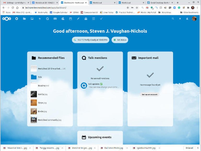The height and width of the screenshot is (151, 201).
Task: Open the Linux Today bookmark
Action: (107, 13)
